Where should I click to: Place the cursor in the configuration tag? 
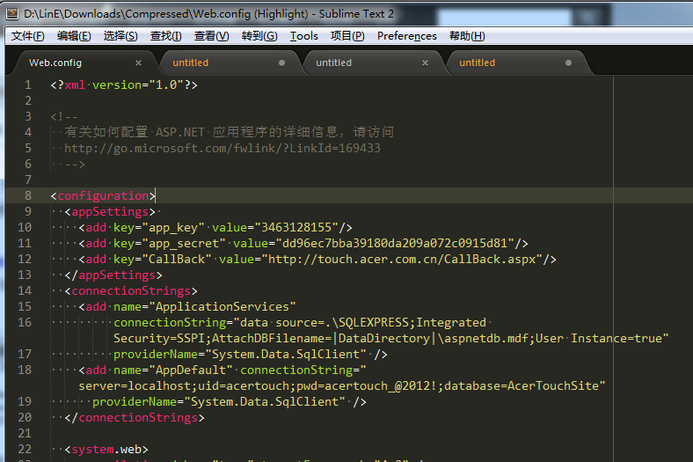pyautogui.click(x=103, y=196)
